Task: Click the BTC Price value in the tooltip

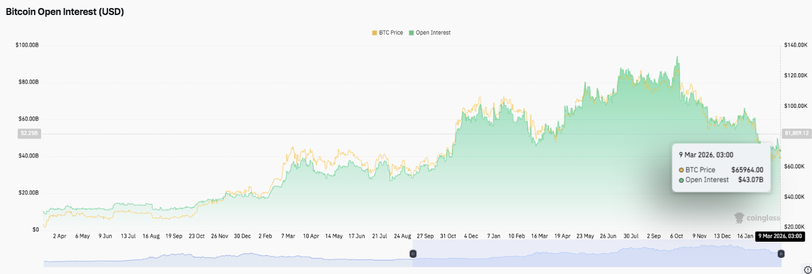Action: 747,170
